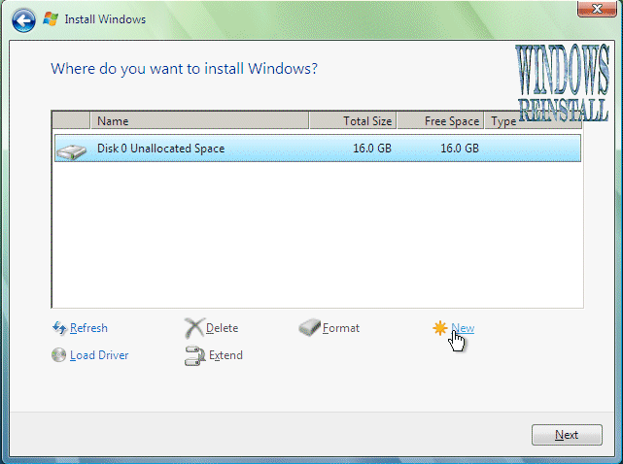The height and width of the screenshot is (464, 623).
Task: Click the 16.0 GB free space value
Action: (460, 149)
